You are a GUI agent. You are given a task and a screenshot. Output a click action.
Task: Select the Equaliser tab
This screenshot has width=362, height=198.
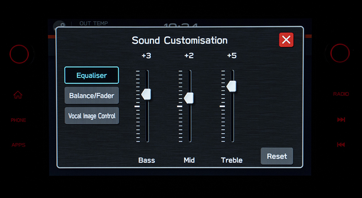coord(92,75)
